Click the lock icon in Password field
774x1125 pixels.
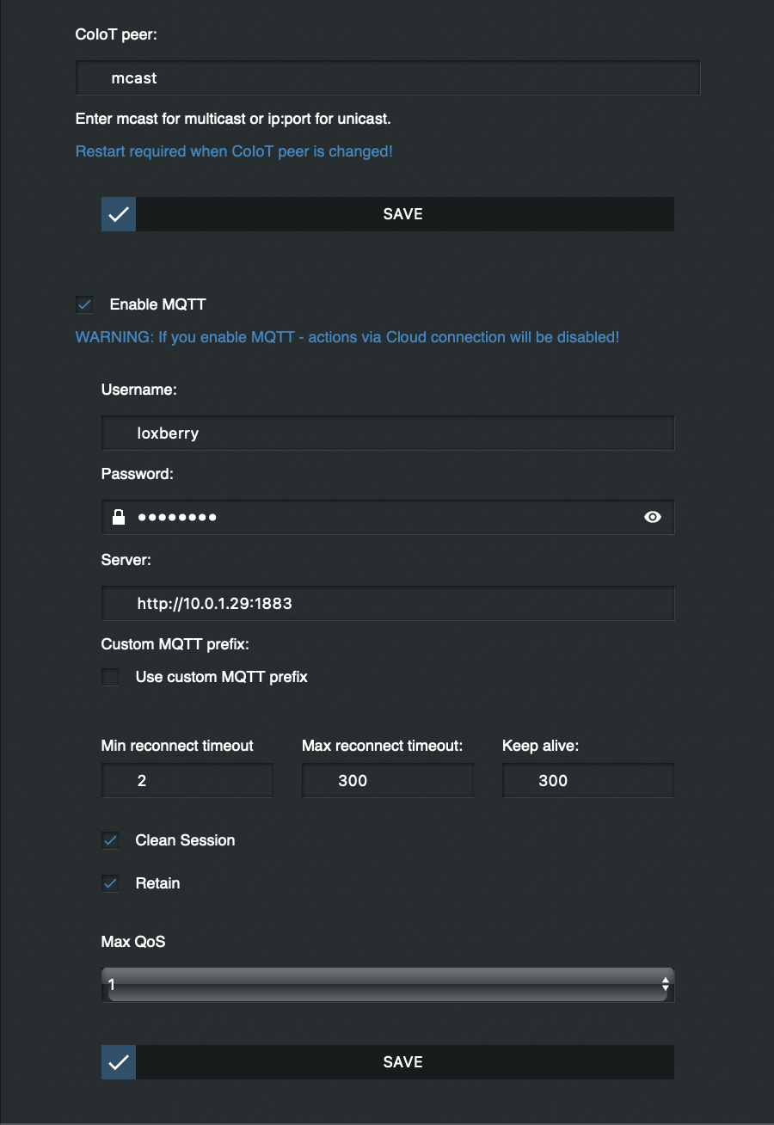pos(119,517)
